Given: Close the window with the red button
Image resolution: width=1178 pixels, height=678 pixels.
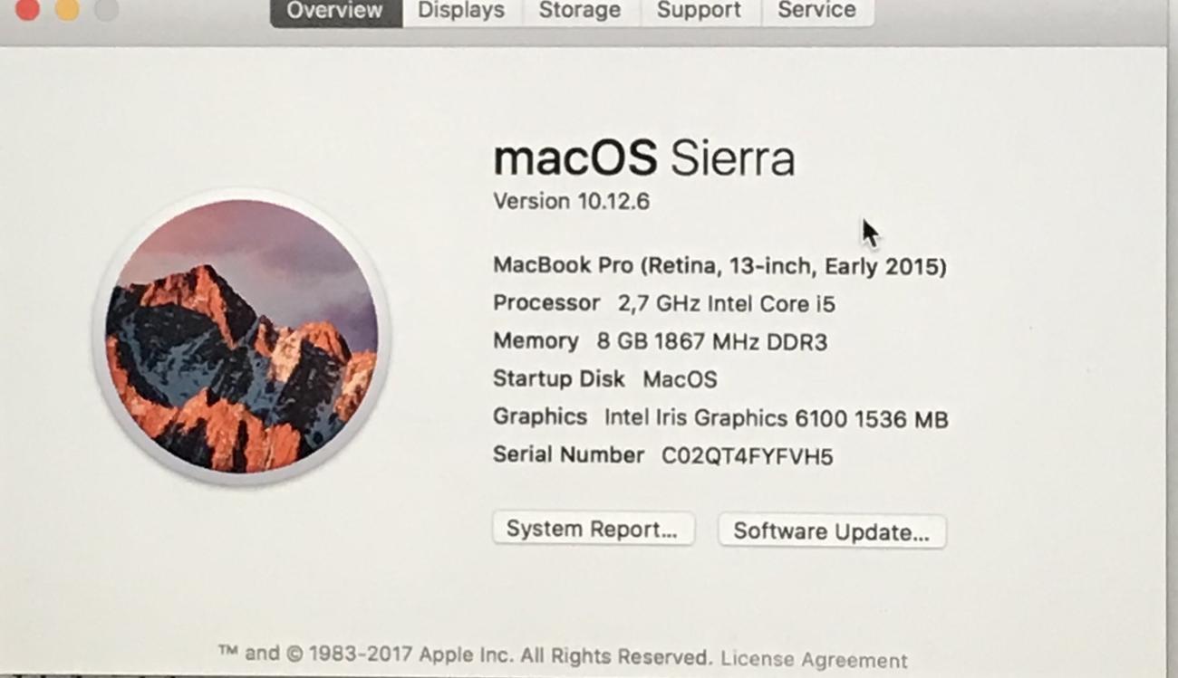Looking at the screenshot, I should click(x=27, y=9).
